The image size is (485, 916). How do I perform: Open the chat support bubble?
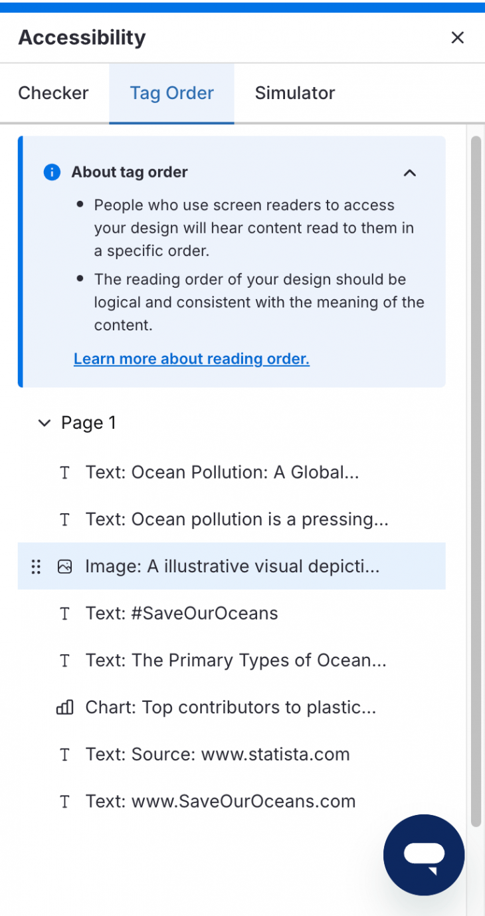423,855
